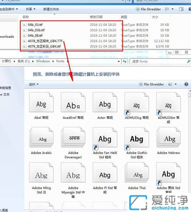Click font file icon beside 04b_03.ttf

pos(25,25)
